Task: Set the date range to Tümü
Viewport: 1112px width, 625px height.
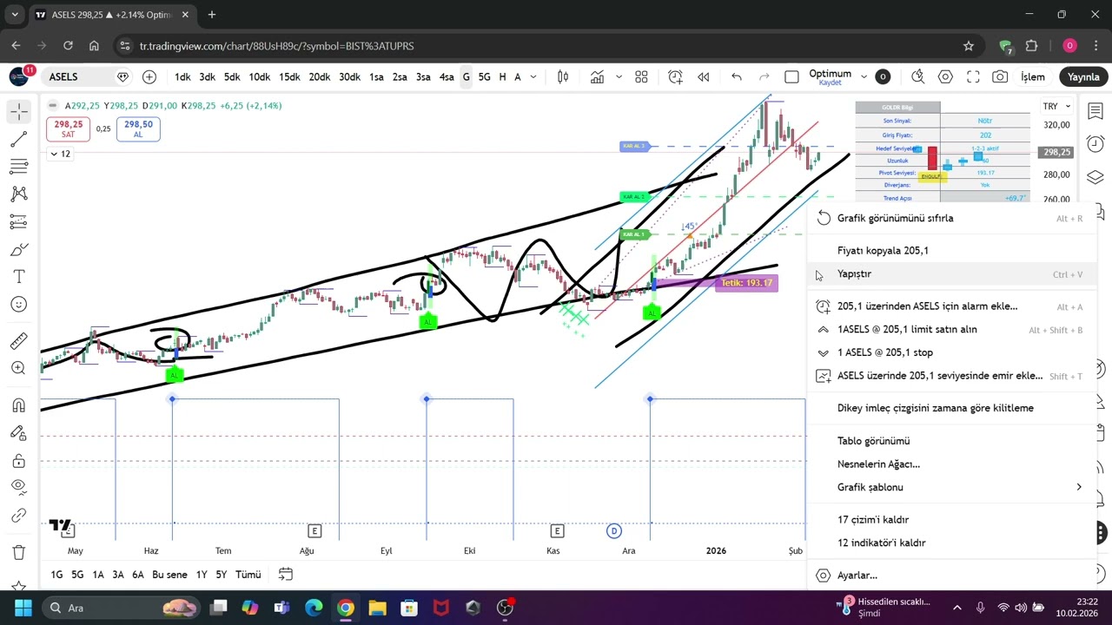Action: pyautogui.click(x=248, y=575)
